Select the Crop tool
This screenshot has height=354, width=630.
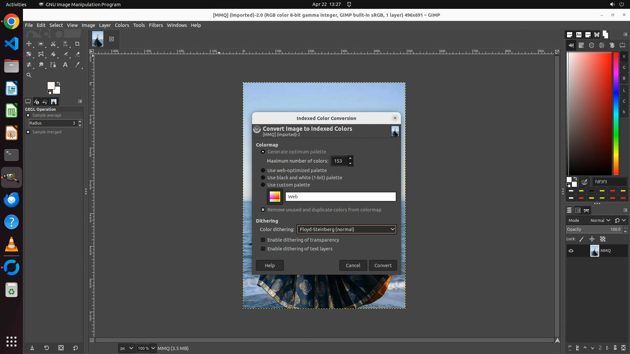coord(77,44)
